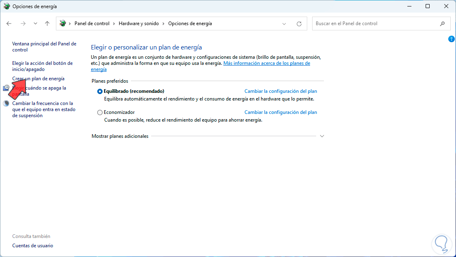
Task: Open recent locations chevron beside the forward arrow
Action: pos(35,24)
